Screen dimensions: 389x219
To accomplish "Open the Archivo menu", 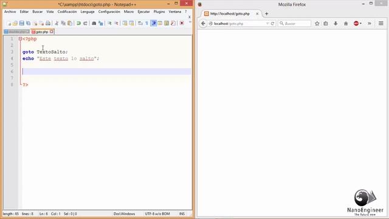I will click(10, 12).
